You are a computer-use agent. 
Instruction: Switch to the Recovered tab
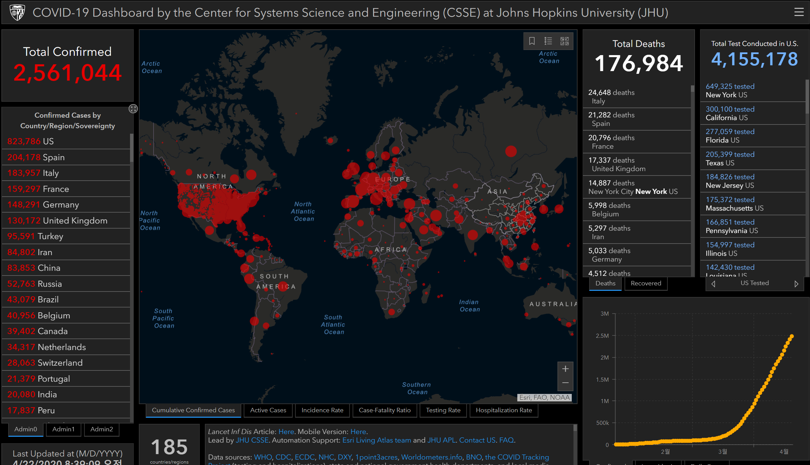click(x=646, y=283)
